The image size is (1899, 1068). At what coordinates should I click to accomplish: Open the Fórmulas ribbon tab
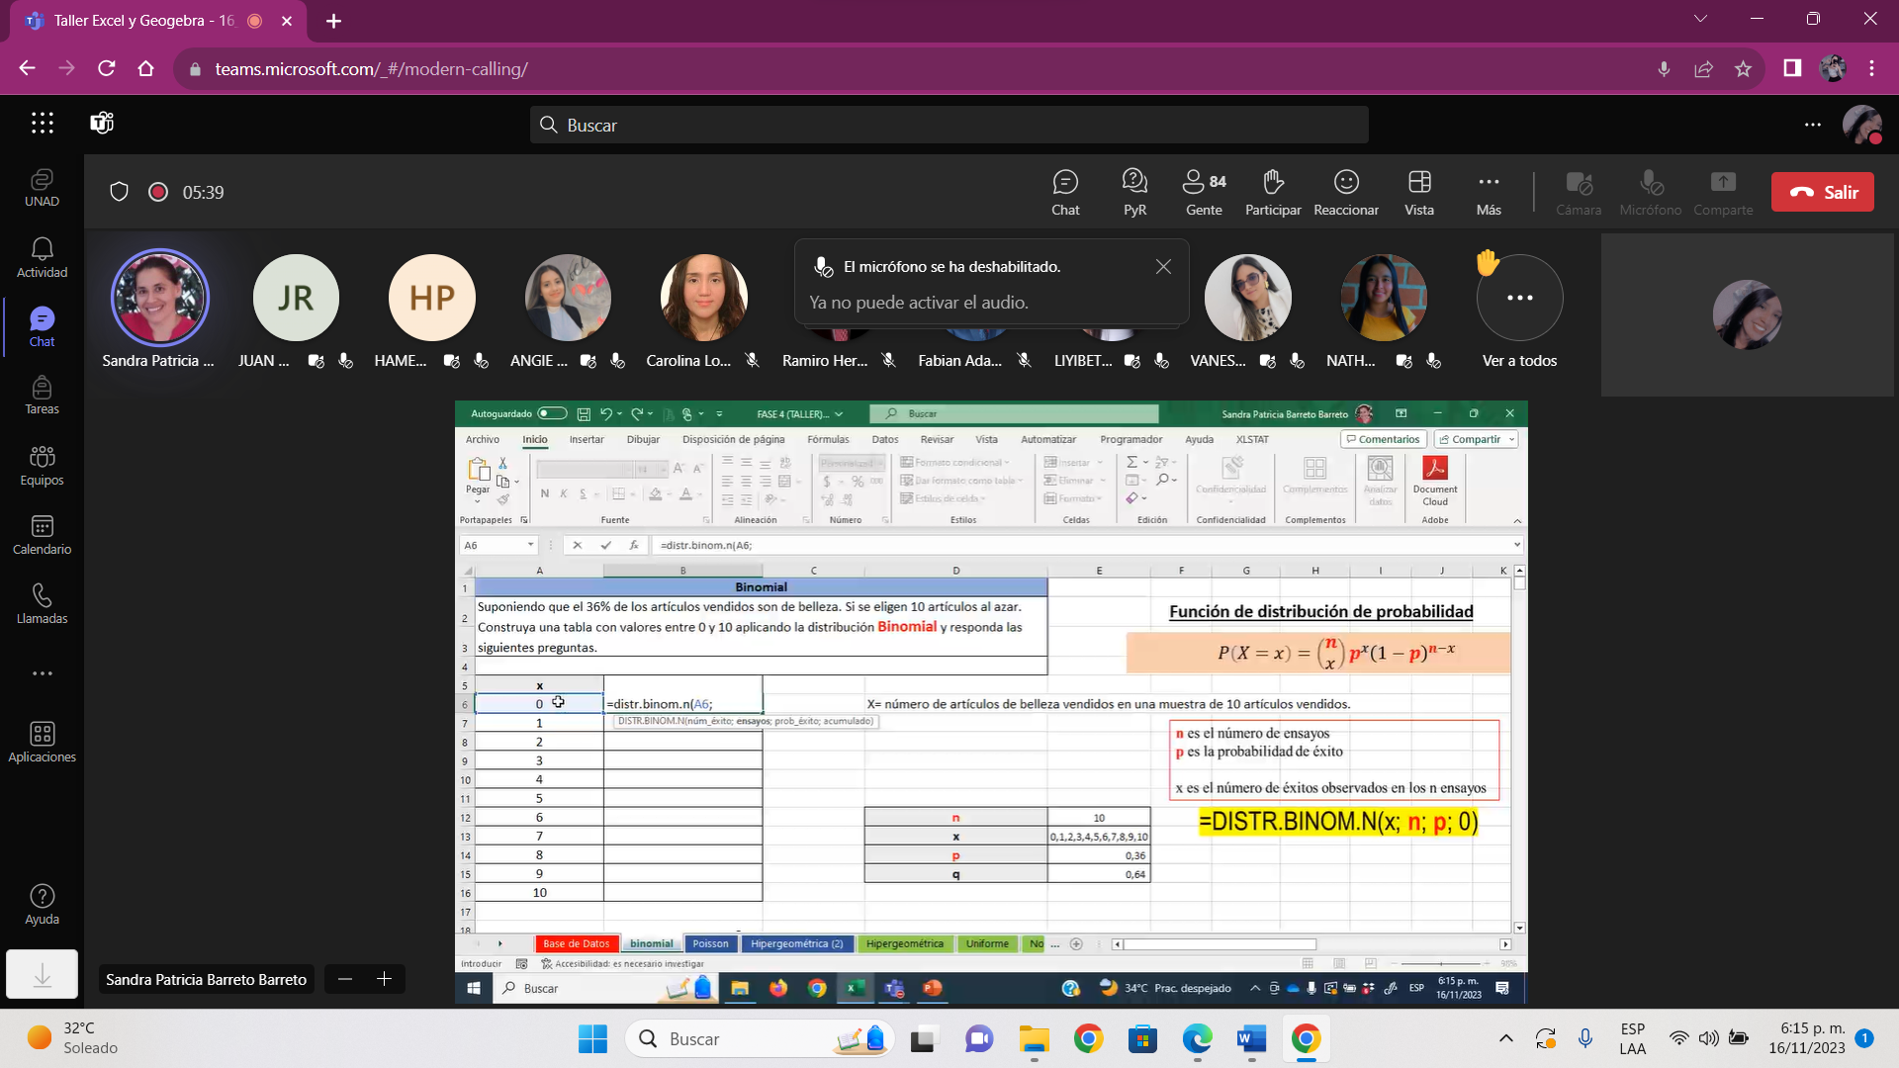[829, 439]
